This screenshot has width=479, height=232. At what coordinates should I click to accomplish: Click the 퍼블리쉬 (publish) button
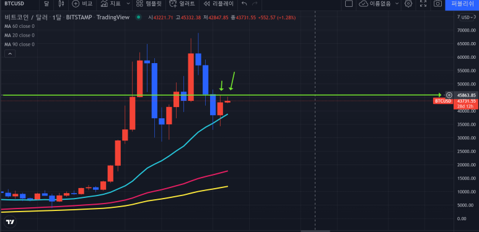[x=462, y=4]
